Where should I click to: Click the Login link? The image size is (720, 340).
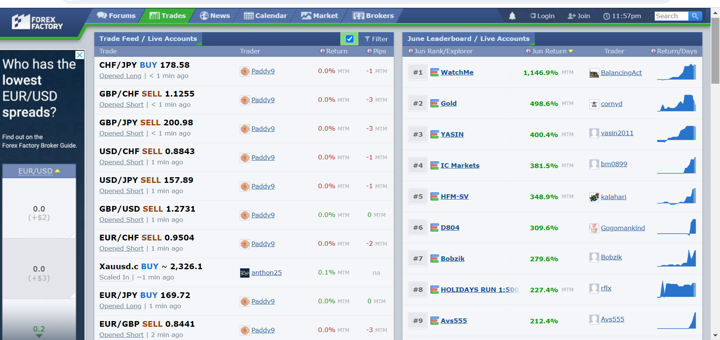542,16
